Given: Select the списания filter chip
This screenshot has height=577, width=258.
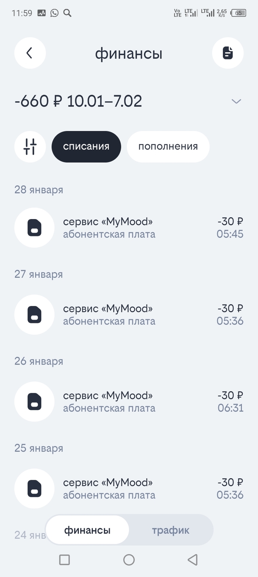Looking at the screenshot, I should (86, 147).
